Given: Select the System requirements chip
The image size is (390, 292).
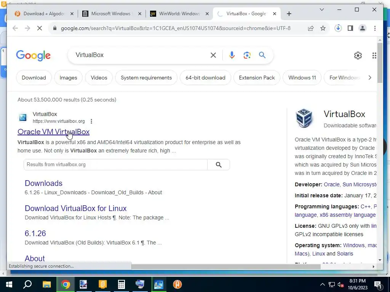Looking at the screenshot, I should [x=146, y=78].
